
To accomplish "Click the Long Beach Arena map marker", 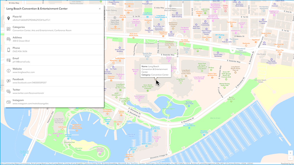I will click(180, 83).
